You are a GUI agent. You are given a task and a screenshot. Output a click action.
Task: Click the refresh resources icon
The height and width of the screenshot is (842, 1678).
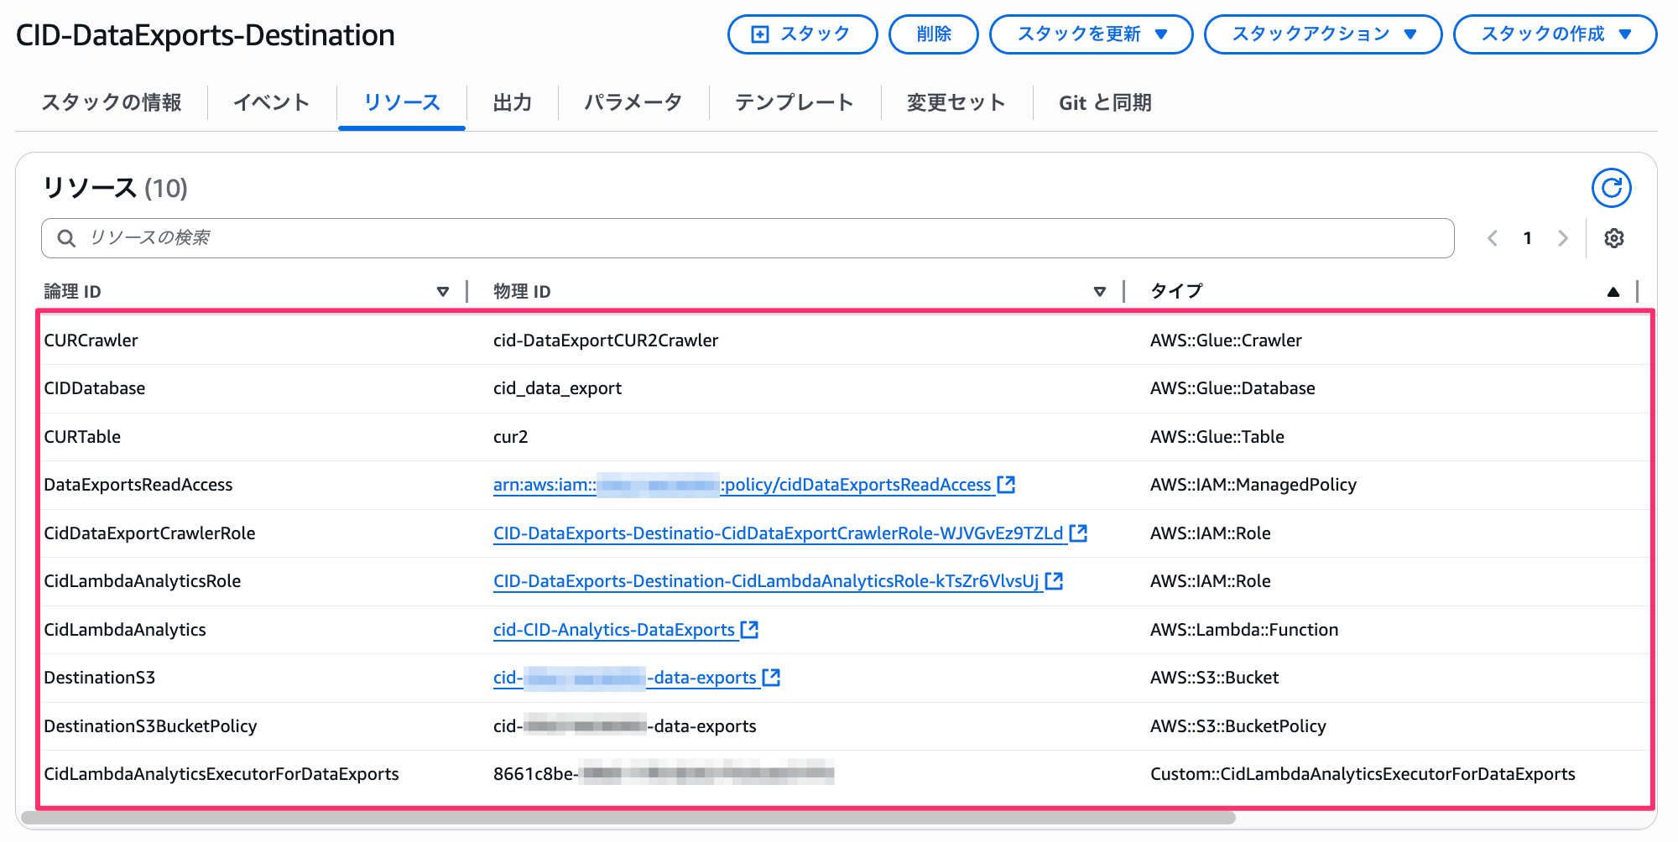pos(1611,188)
